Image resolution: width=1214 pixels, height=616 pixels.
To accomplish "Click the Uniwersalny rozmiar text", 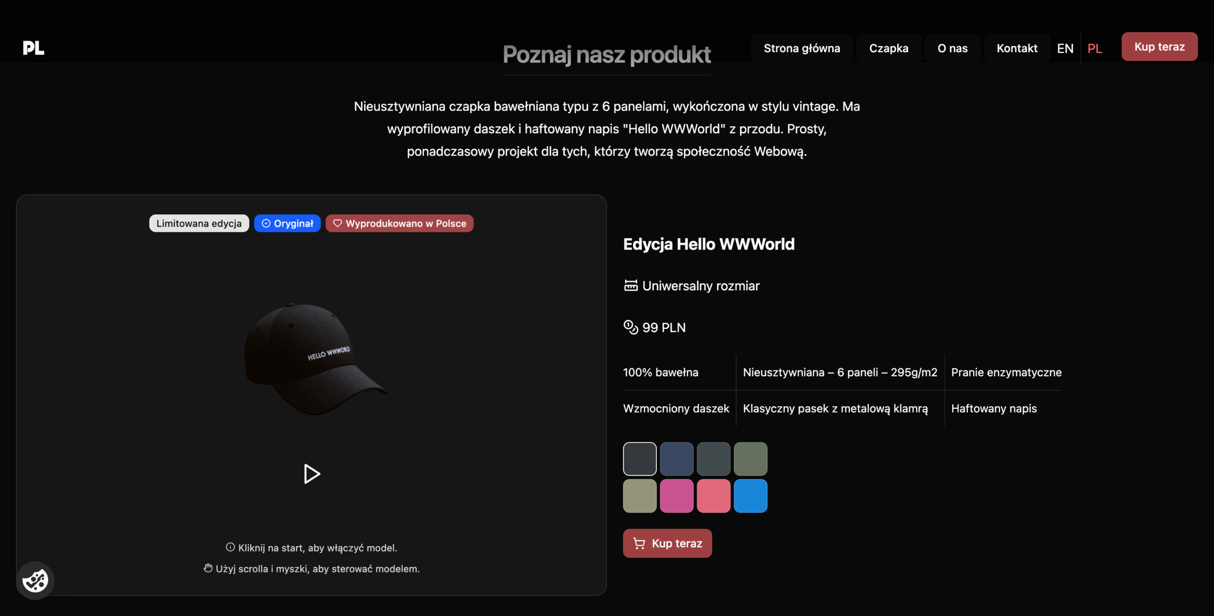I will (x=701, y=285).
